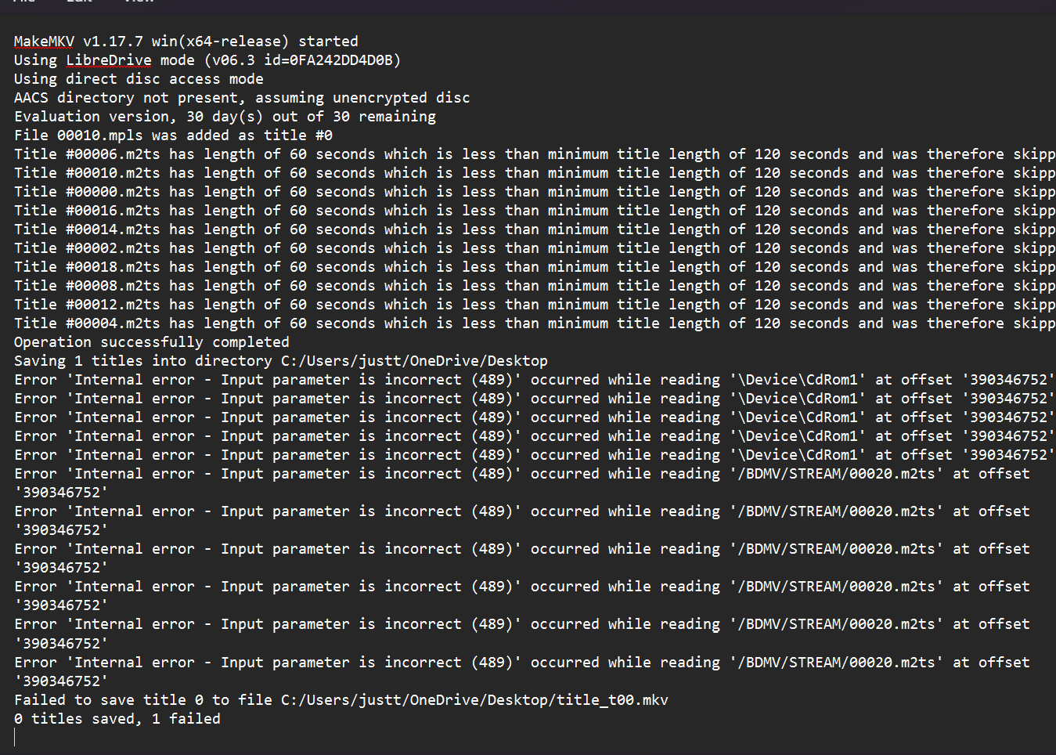
Task: Click the "Title #00004.m2ts" skipped line
Action: point(535,323)
